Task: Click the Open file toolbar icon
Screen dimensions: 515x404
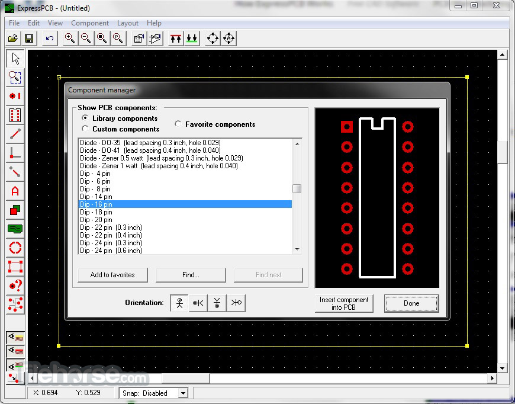Action: point(13,39)
